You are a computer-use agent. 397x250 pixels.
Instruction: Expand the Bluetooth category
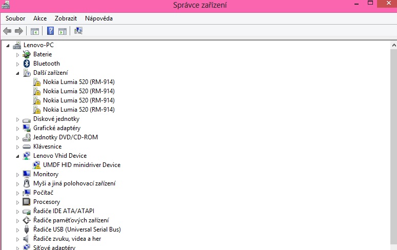(17, 64)
